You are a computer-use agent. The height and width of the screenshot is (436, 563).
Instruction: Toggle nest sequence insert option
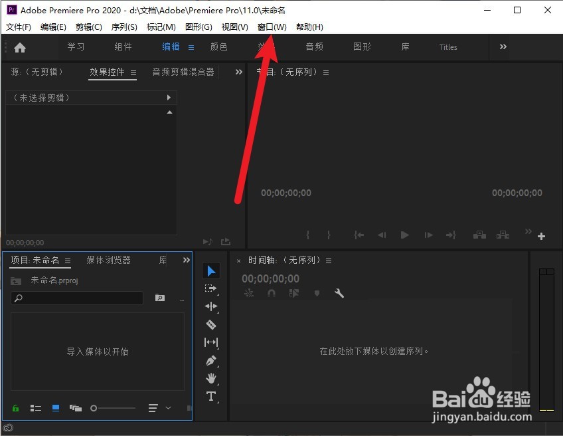249,293
